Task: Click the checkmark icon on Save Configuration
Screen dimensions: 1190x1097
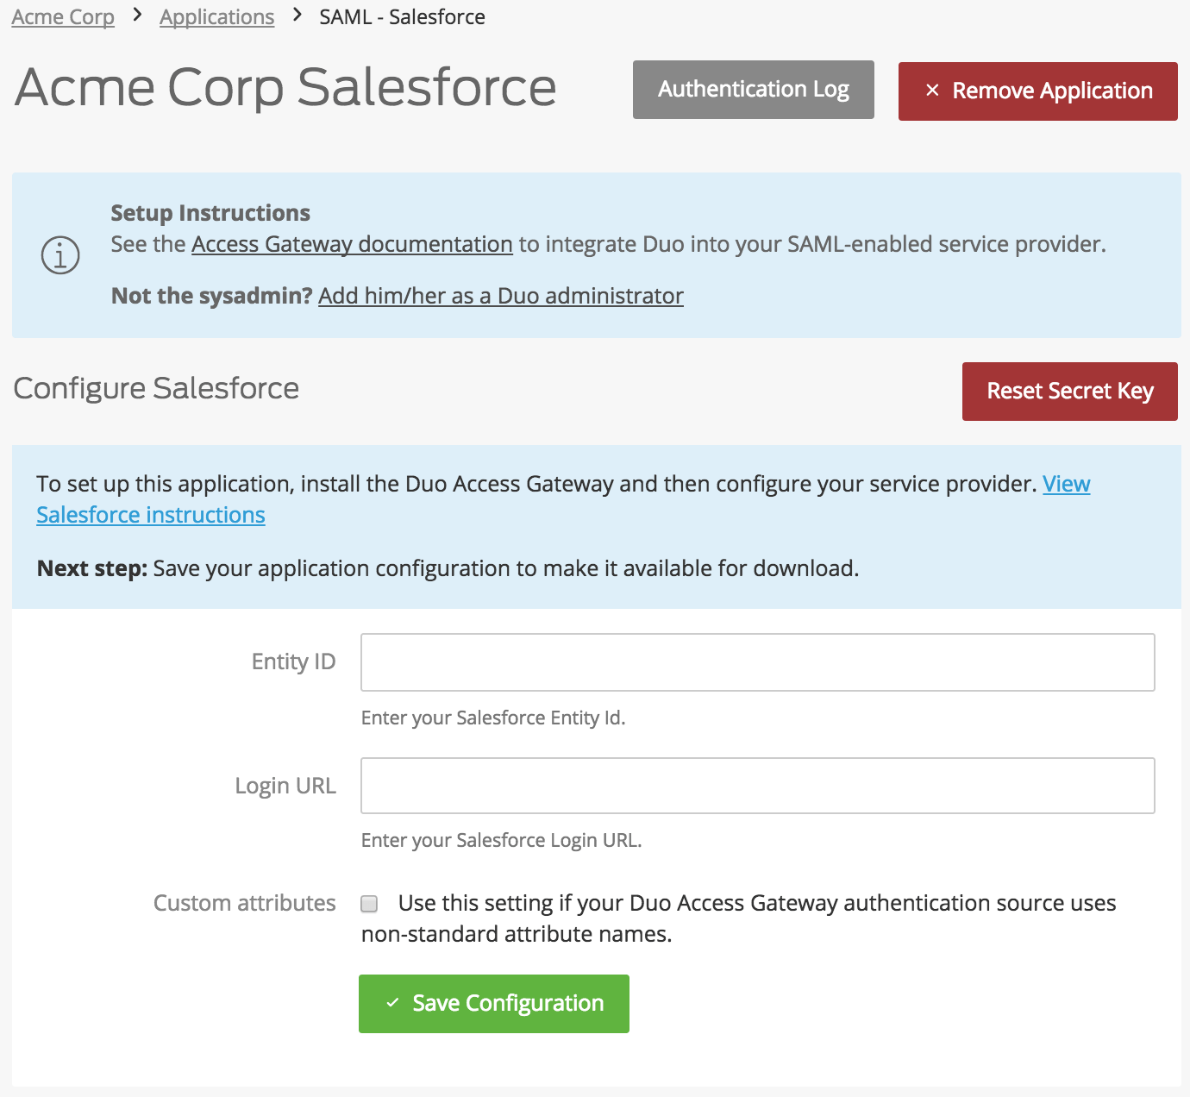Action: pos(393,1002)
